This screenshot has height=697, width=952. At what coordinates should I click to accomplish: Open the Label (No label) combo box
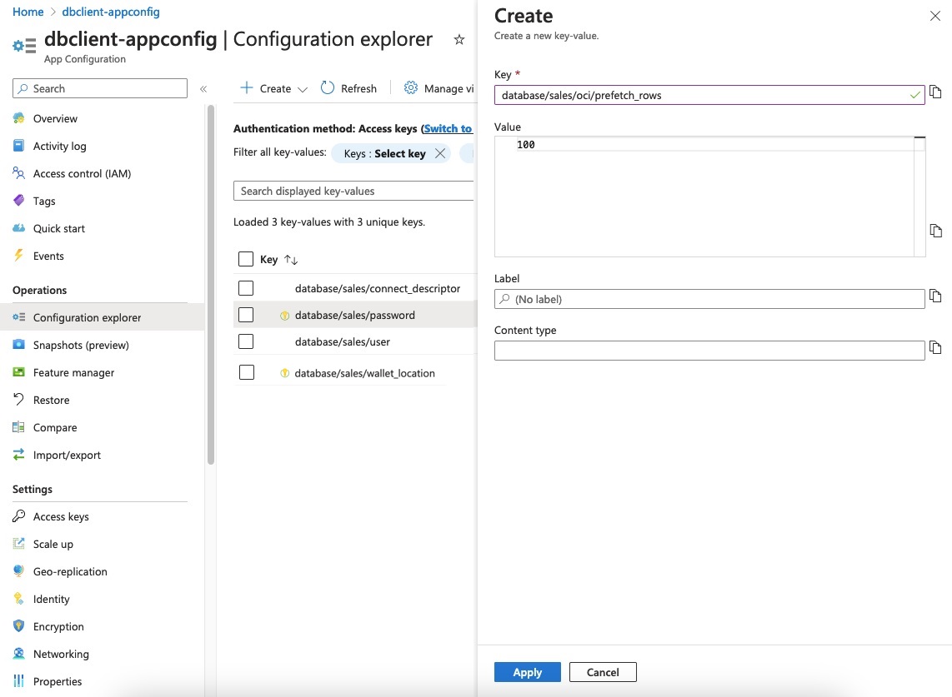pyautogui.click(x=709, y=299)
